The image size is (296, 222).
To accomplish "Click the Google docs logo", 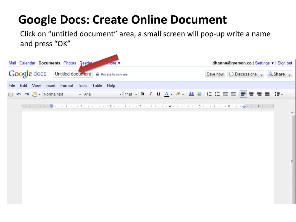I will [x=27, y=74].
